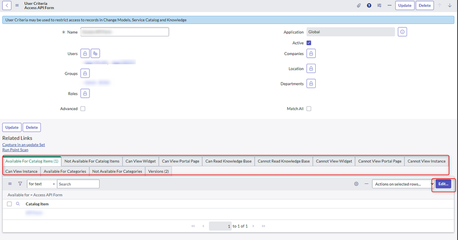Open the Run Point Scan link
This screenshot has width=458, height=240.
(x=15, y=150)
